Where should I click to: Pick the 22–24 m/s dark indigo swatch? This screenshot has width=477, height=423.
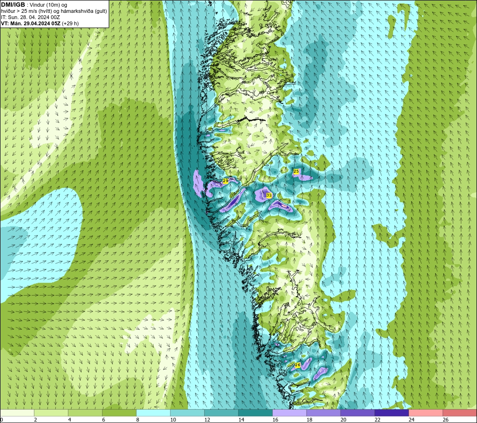(x=392, y=413)
